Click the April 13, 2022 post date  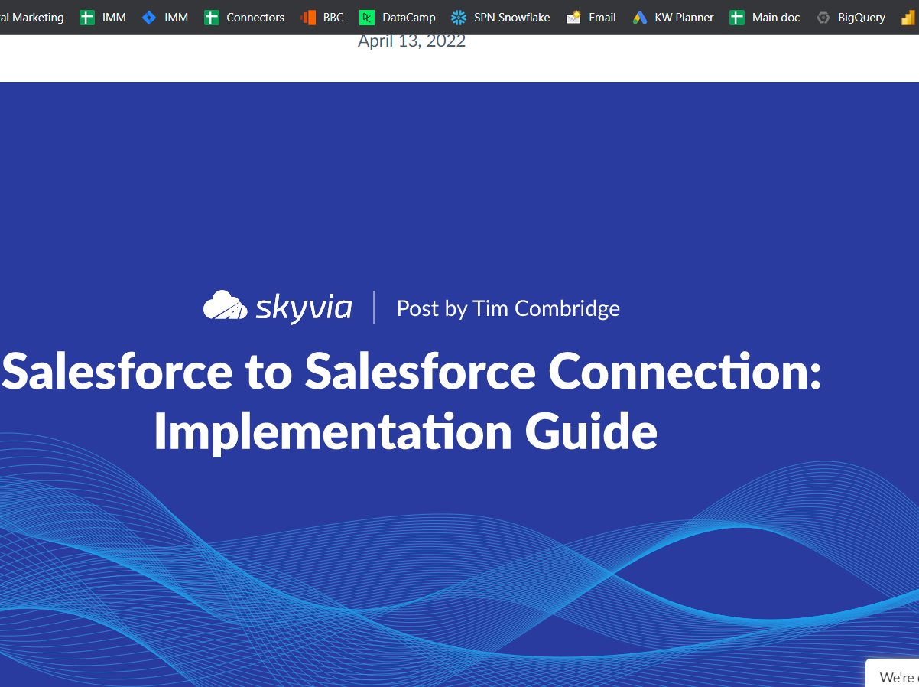coord(411,41)
